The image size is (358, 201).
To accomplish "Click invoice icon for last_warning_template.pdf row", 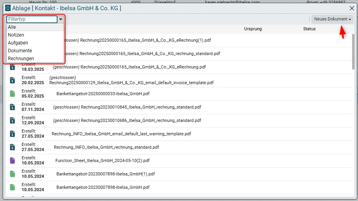I will [x=12, y=134].
